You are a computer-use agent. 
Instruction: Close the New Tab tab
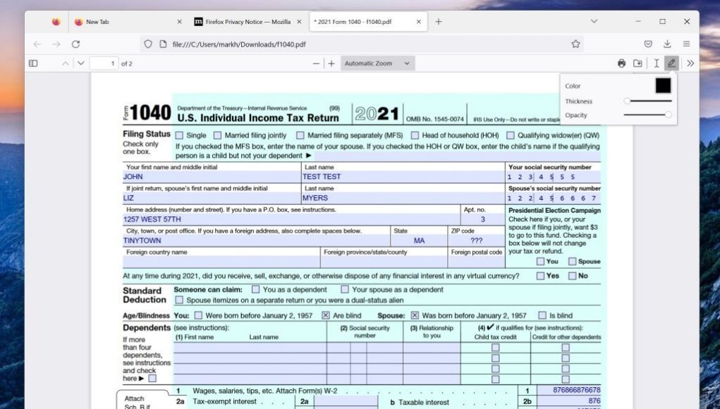tap(180, 22)
